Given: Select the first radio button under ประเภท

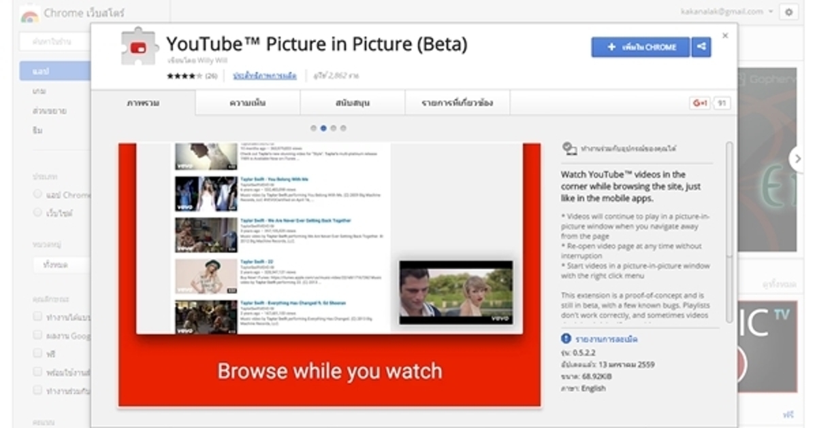Looking at the screenshot, I should [38, 195].
